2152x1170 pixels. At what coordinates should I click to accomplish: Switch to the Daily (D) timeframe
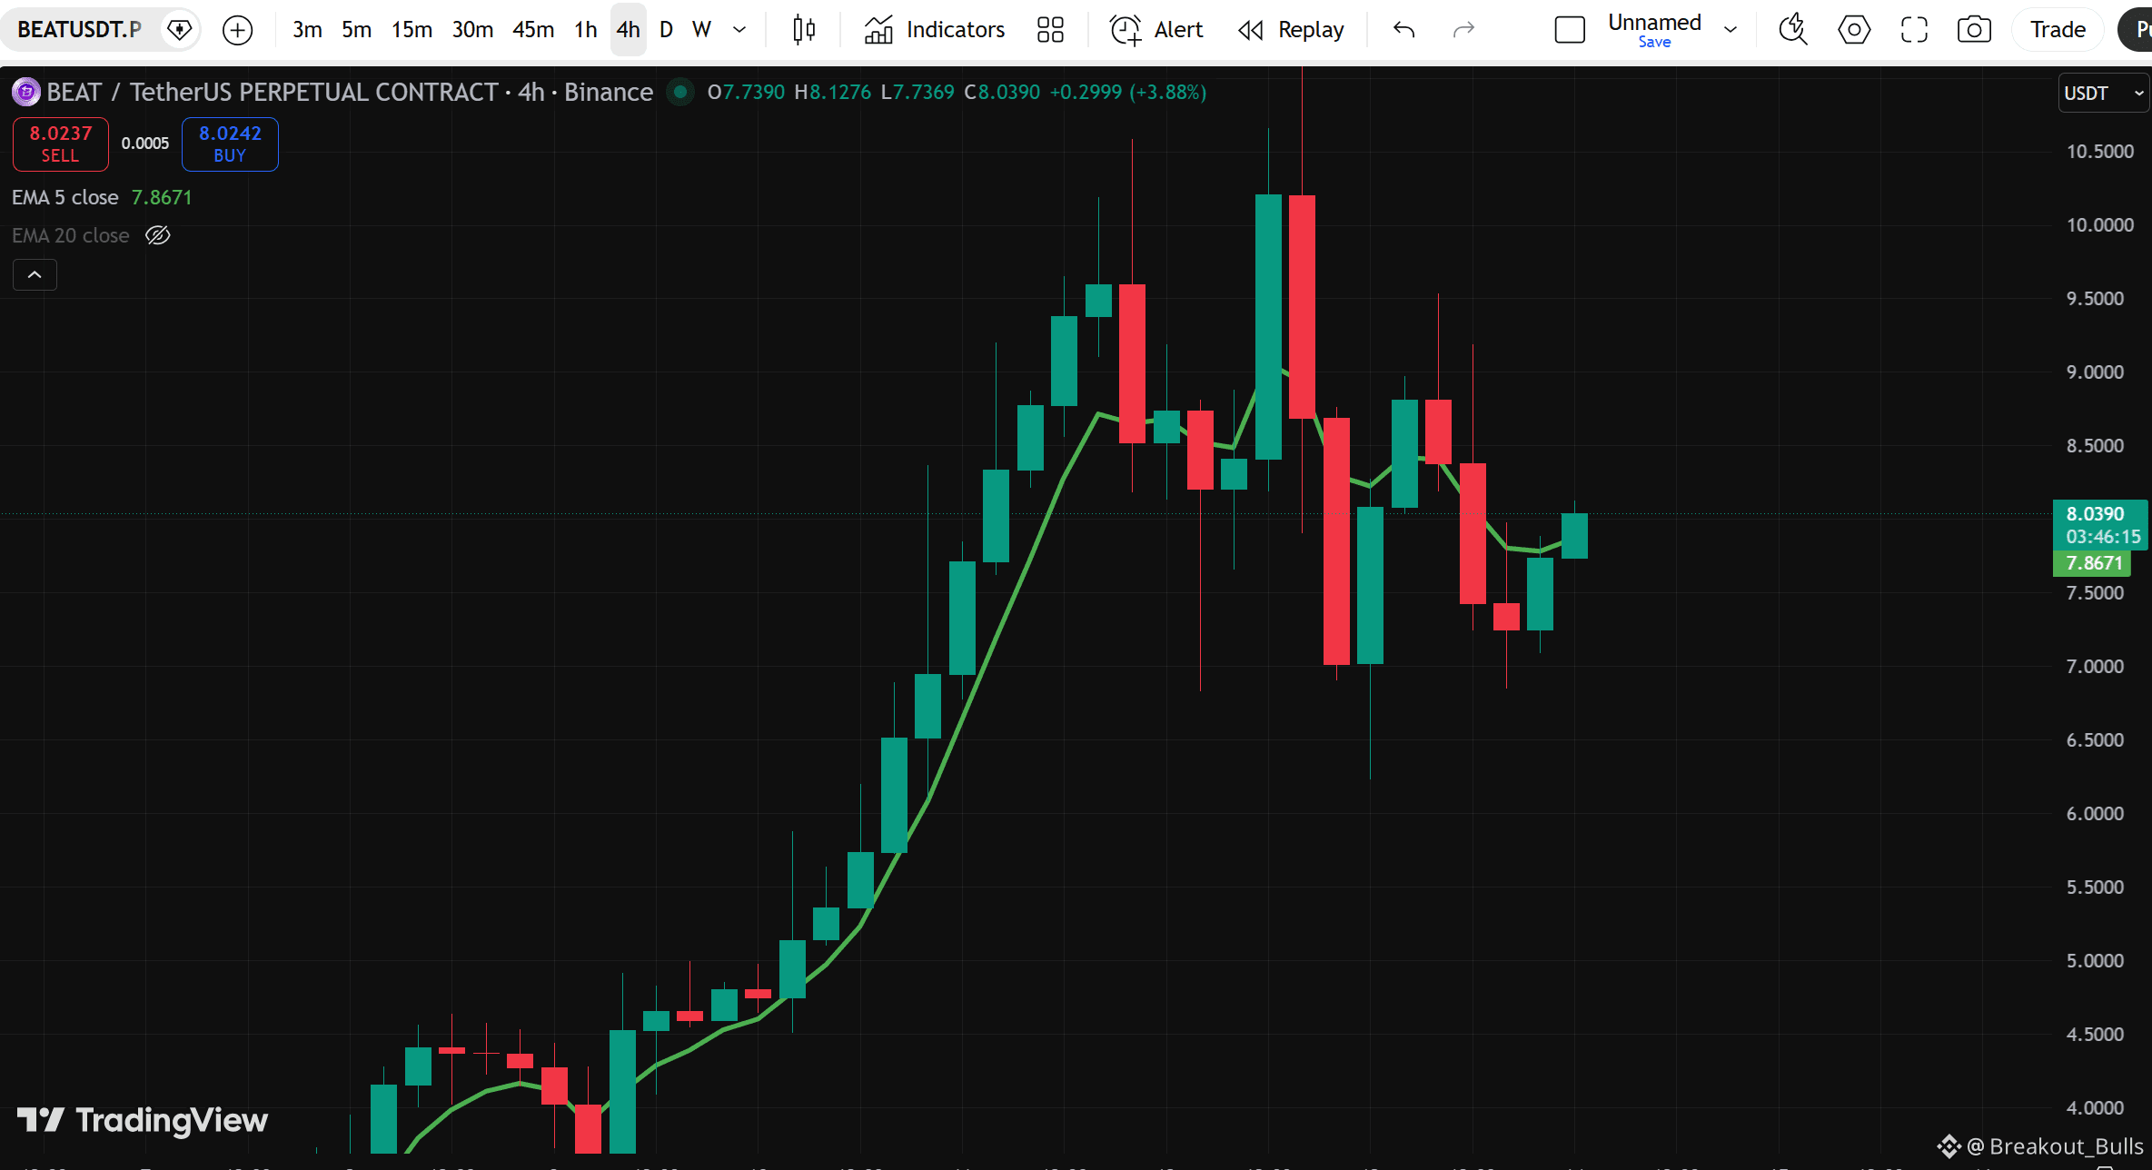[666, 30]
